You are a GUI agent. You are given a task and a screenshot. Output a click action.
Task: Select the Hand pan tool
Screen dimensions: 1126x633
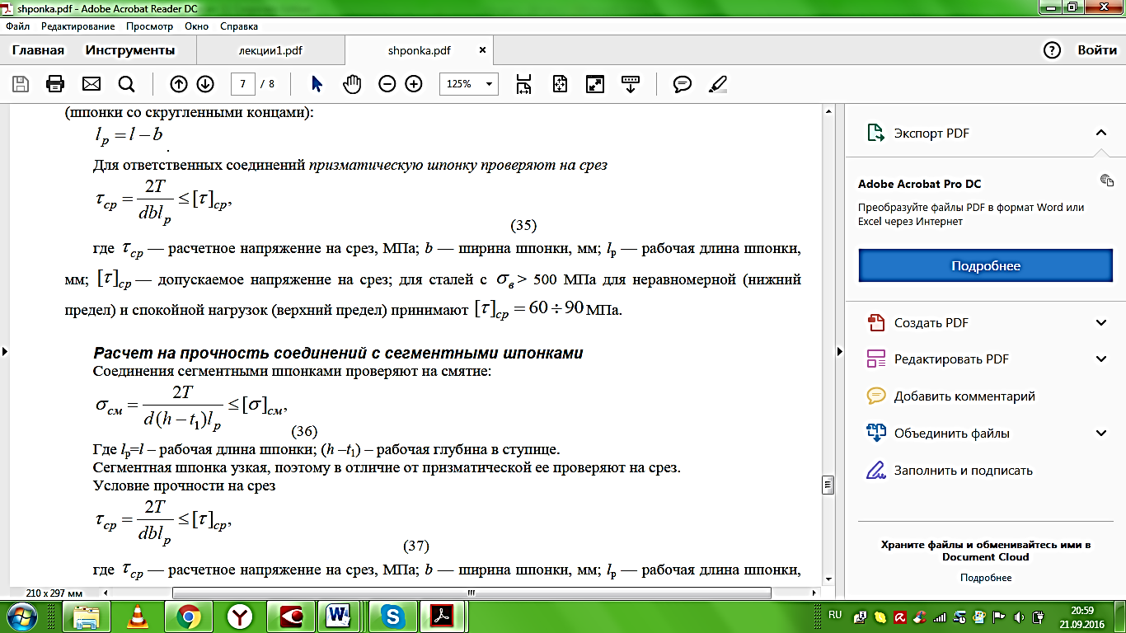pyautogui.click(x=352, y=84)
